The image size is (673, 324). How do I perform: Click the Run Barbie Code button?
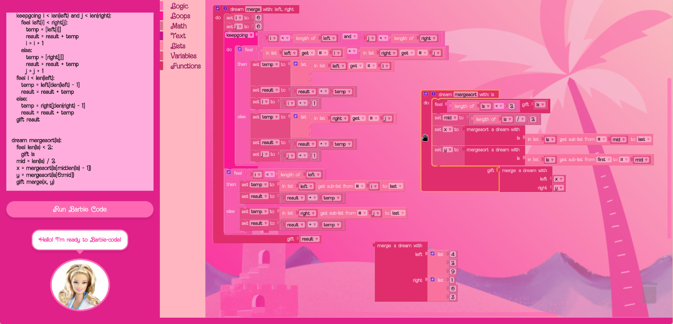tap(80, 209)
